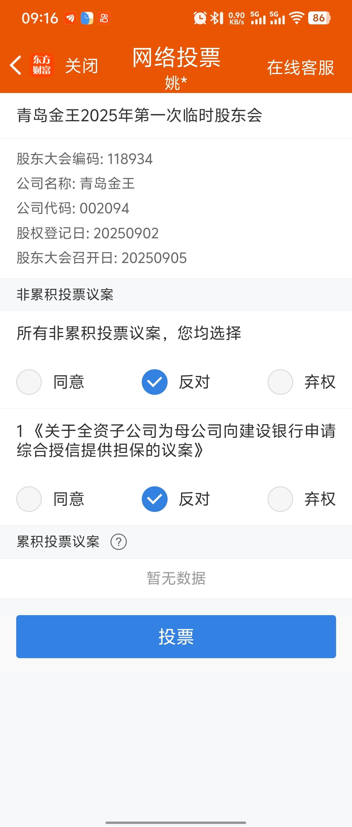Tap the Bluetooth status bar icon
This screenshot has height=827, width=352.
[216, 18]
